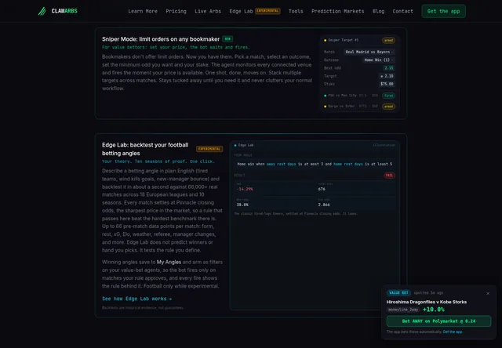Click the Barça vs Inter row text
This screenshot has width=502, height=348.
(341, 106)
